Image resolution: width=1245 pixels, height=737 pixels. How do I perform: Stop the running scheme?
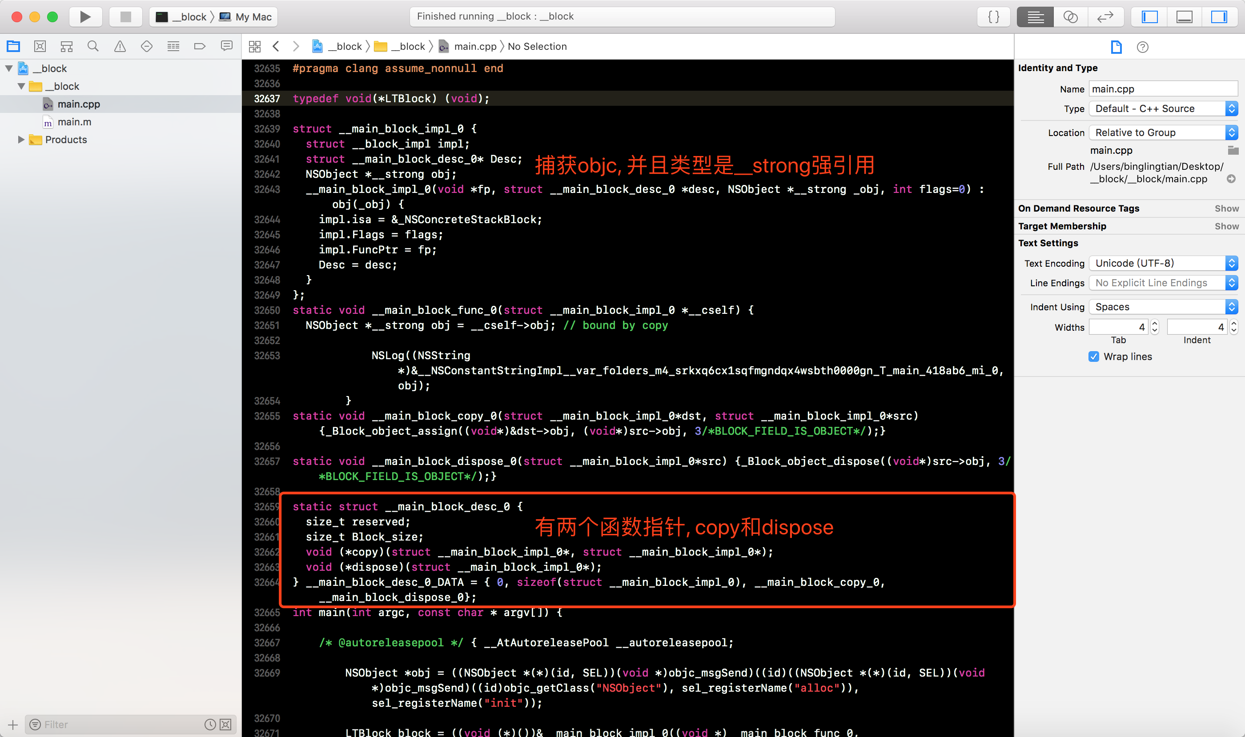point(126,17)
